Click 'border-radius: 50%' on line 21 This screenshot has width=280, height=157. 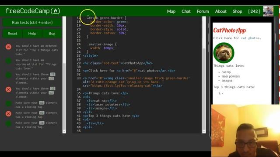(108, 33)
